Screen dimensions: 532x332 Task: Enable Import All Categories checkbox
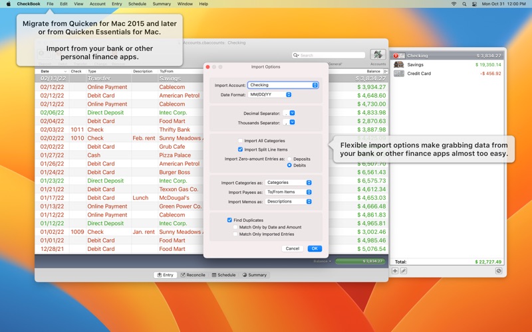point(241,141)
